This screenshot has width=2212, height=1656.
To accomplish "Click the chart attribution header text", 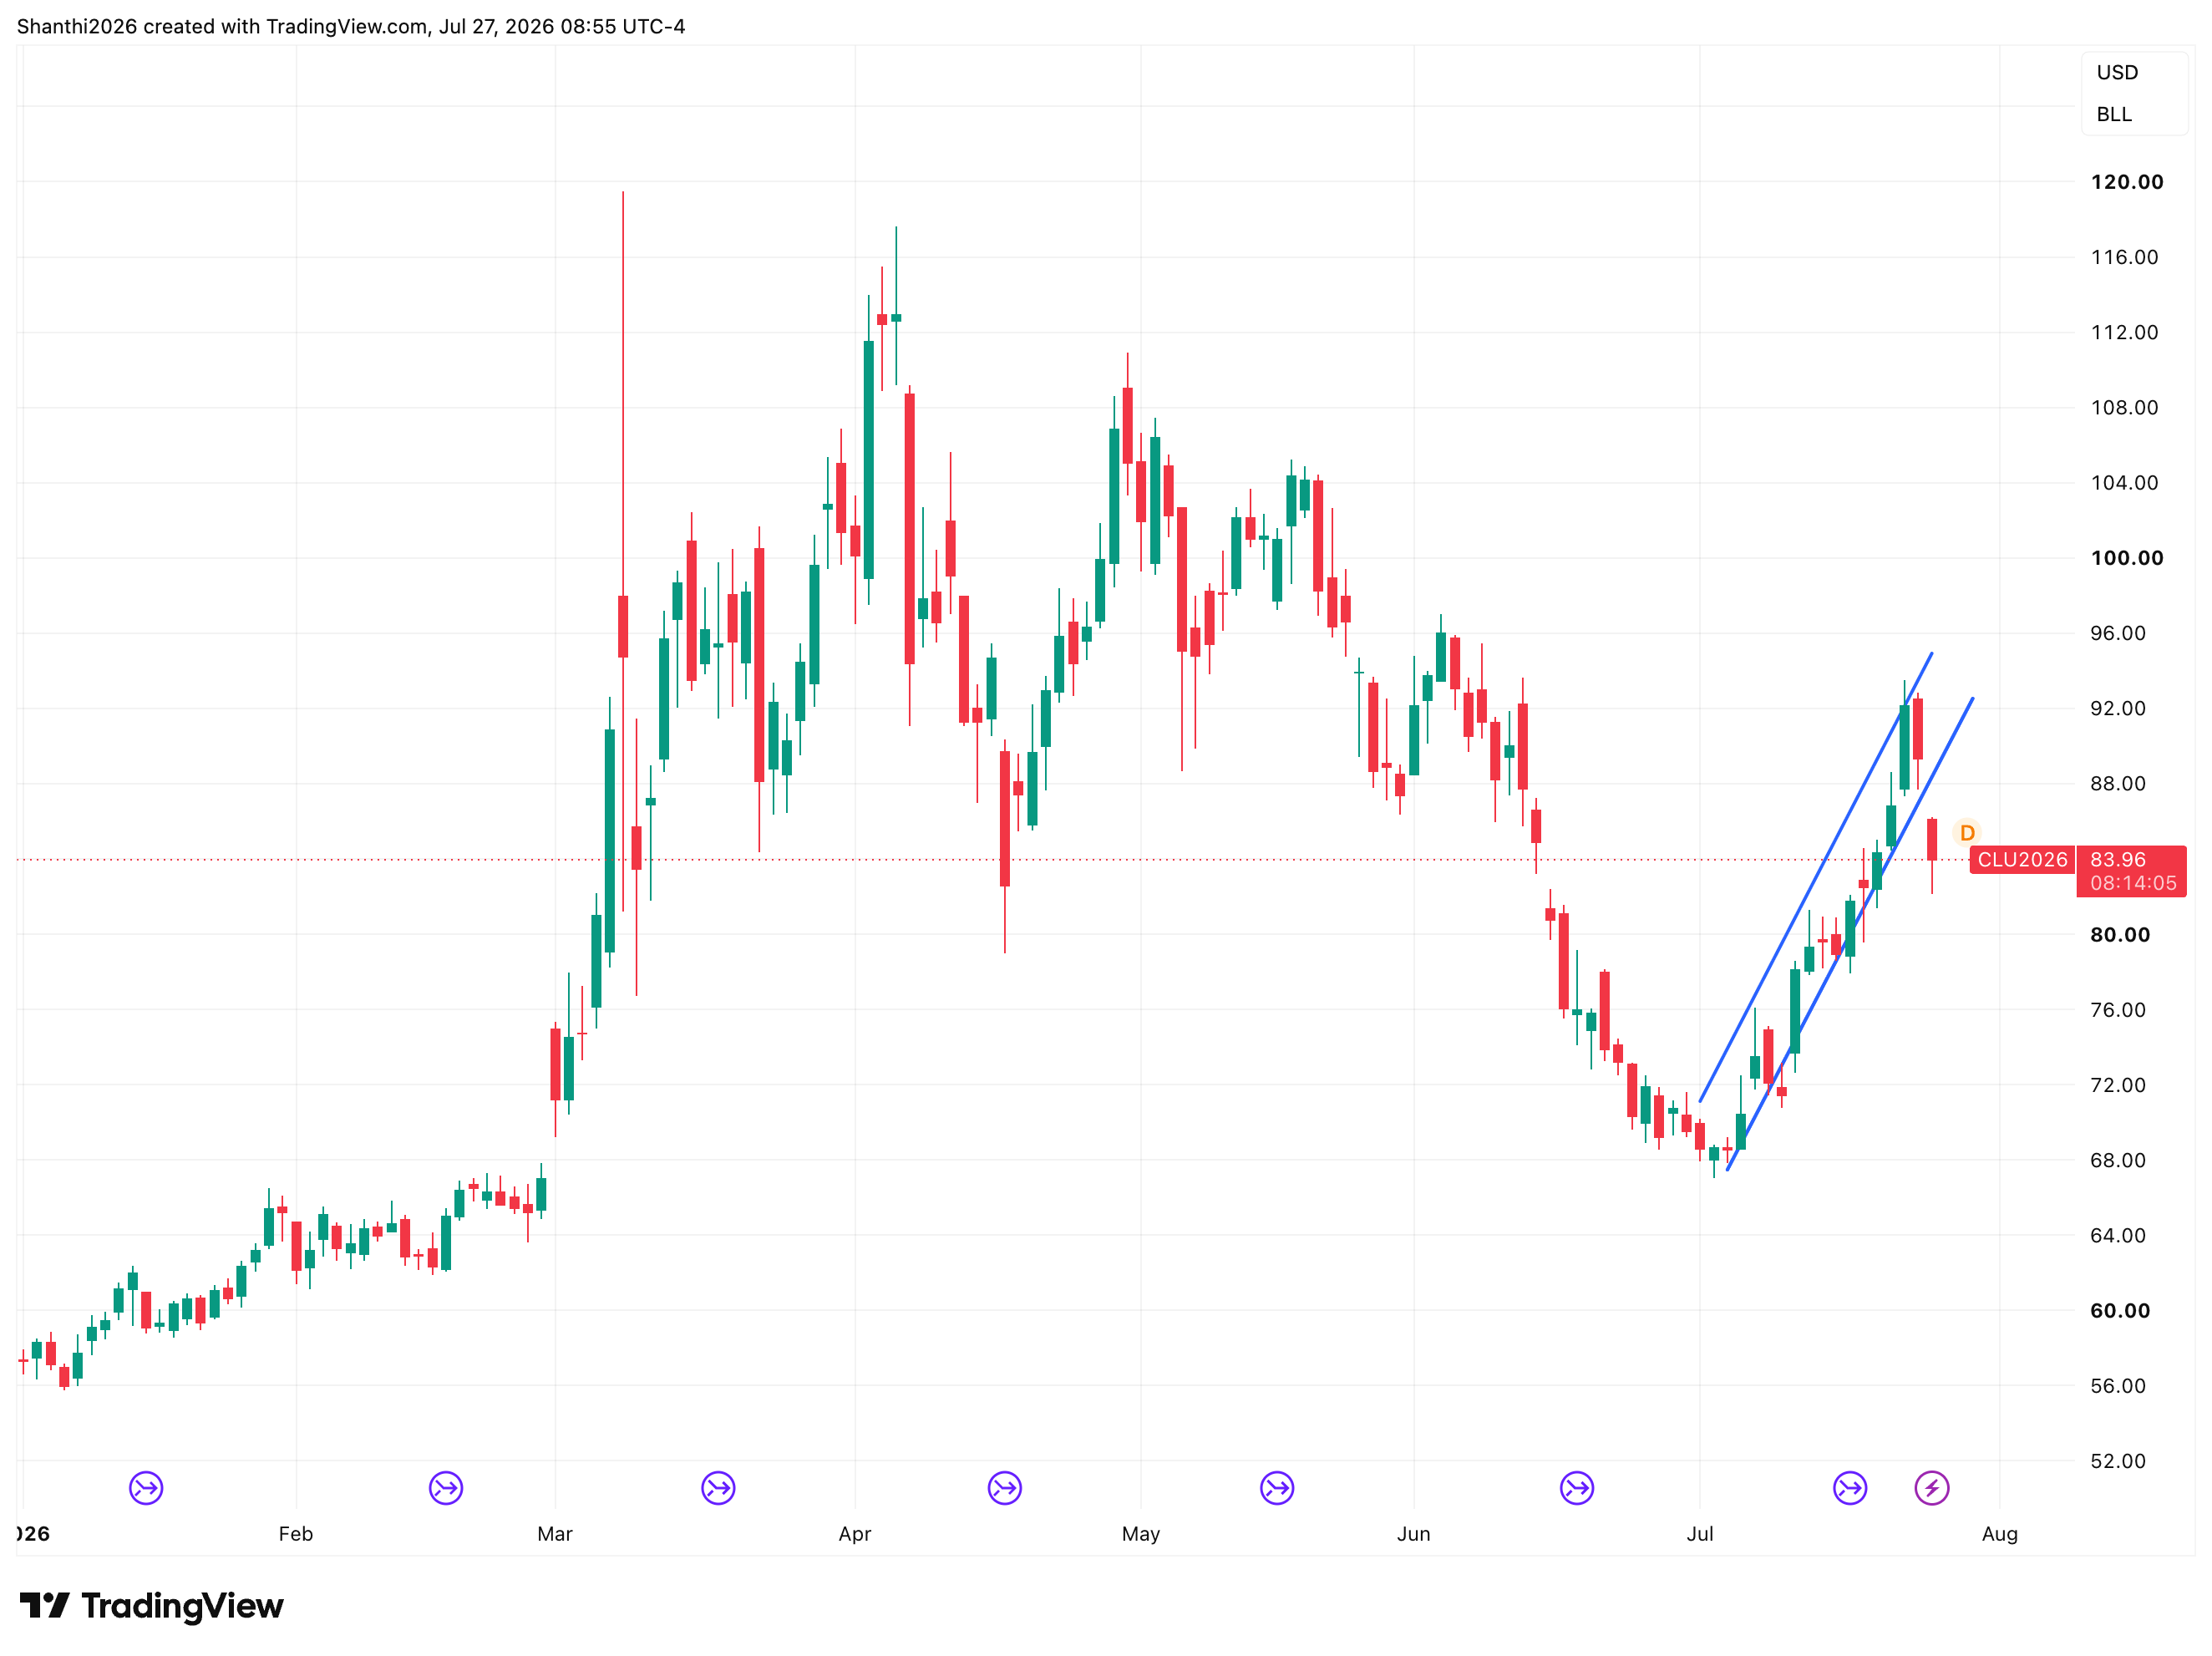I will [x=351, y=27].
